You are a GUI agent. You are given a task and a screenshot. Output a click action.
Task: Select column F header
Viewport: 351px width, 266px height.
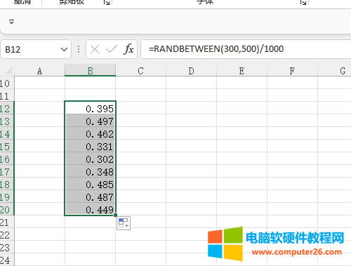(x=292, y=71)
